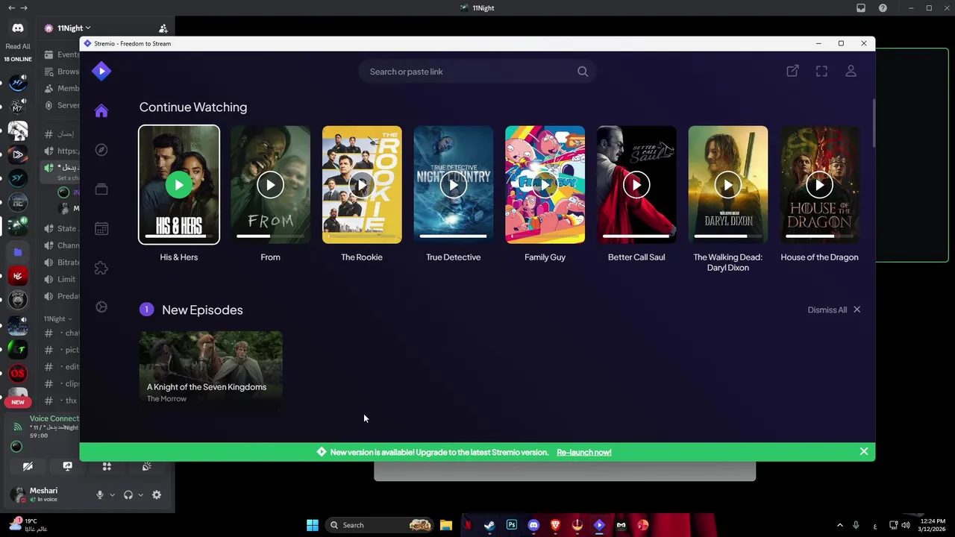
Task: Click the Stremio logo at top left
Action: click(101, 72)
